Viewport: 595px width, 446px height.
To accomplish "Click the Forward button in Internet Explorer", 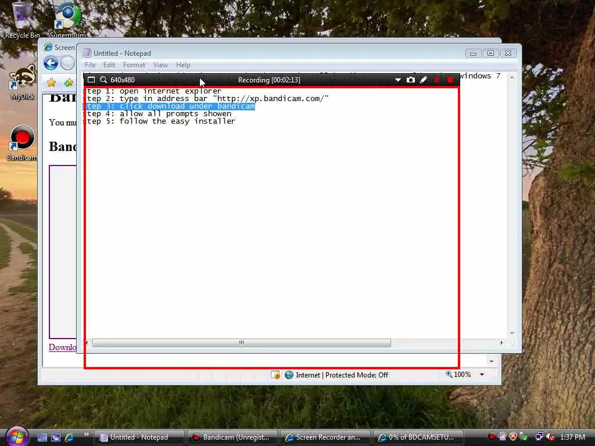I will click(67, 63).
